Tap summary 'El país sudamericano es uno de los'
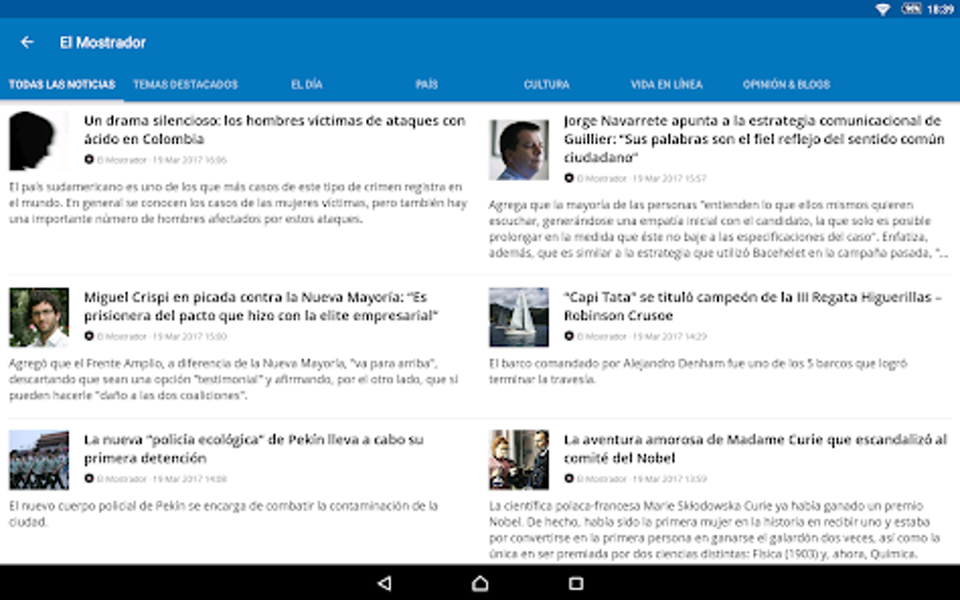The height and width of the screenshot is (600, 960). [x=238, y=203]
